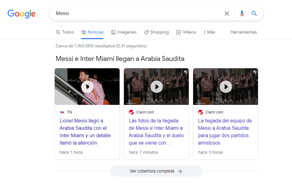
Task: Expand the Más options menu
Action: click(x=209, y=32)
